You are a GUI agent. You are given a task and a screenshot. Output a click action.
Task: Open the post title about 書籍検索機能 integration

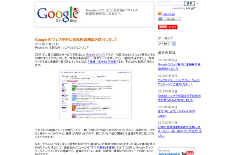(76, 40)
